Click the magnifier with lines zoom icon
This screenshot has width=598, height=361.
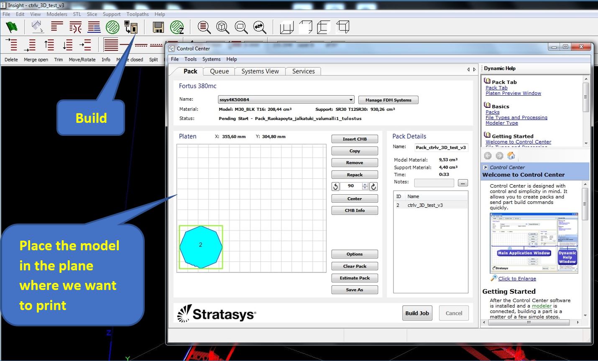204,28
